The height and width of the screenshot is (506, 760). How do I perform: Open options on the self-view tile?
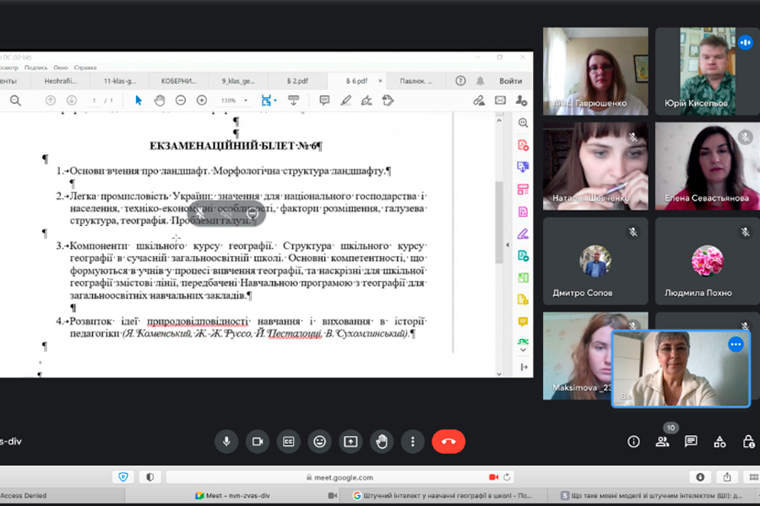coord(736,344)
